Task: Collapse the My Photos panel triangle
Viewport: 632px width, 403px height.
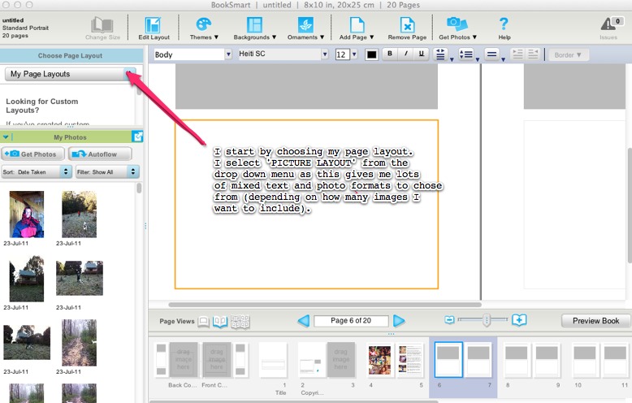Action: point(6,137)
